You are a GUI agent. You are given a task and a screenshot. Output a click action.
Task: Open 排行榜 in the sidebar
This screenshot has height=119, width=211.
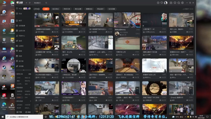click(x=20, y=61)
